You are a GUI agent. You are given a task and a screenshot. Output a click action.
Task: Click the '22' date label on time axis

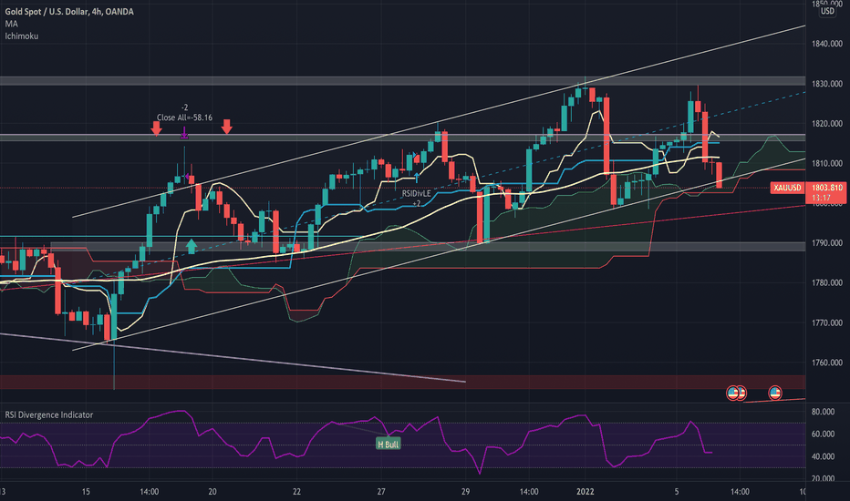pyautogui.click(x=296, y=492)
